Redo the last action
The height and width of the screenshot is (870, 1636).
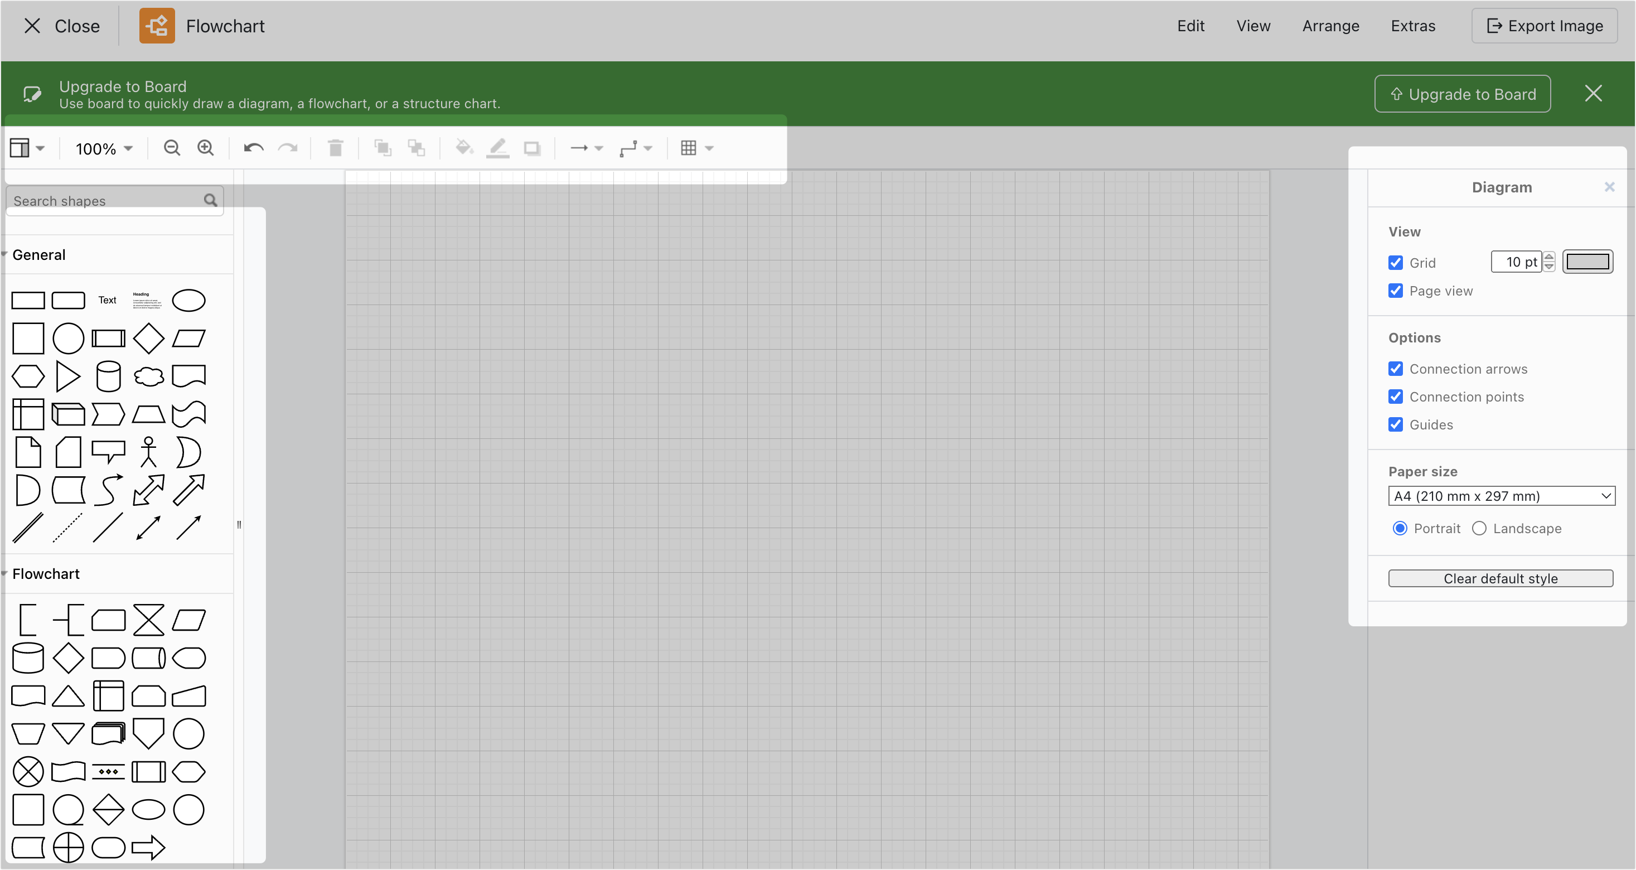tap(288, 147)
